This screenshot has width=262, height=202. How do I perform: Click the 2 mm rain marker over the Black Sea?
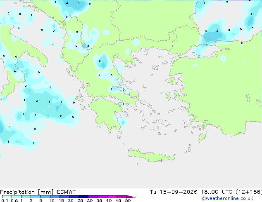[217, 31]
